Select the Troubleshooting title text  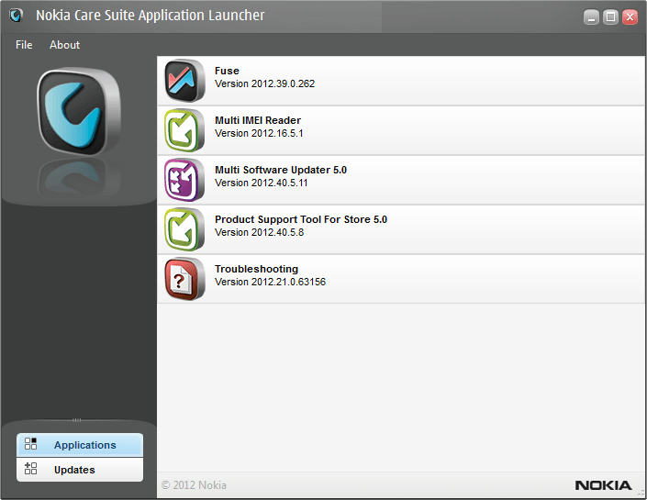[256, 269]
